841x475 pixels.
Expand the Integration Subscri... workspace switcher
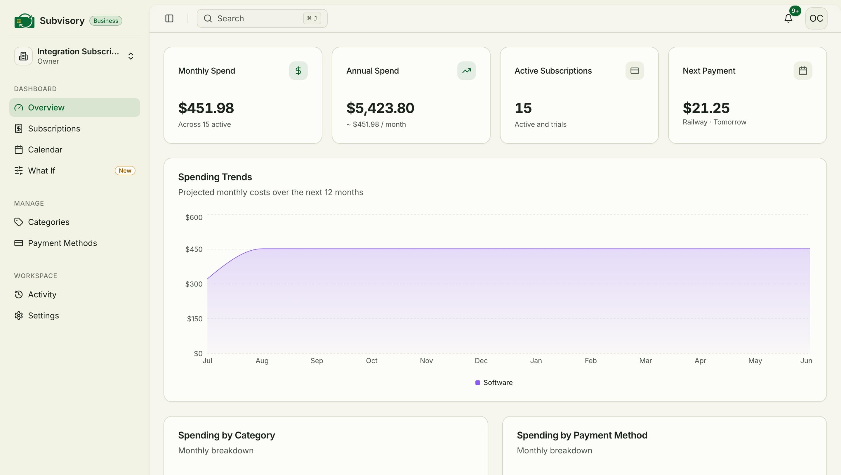(75, 56)
